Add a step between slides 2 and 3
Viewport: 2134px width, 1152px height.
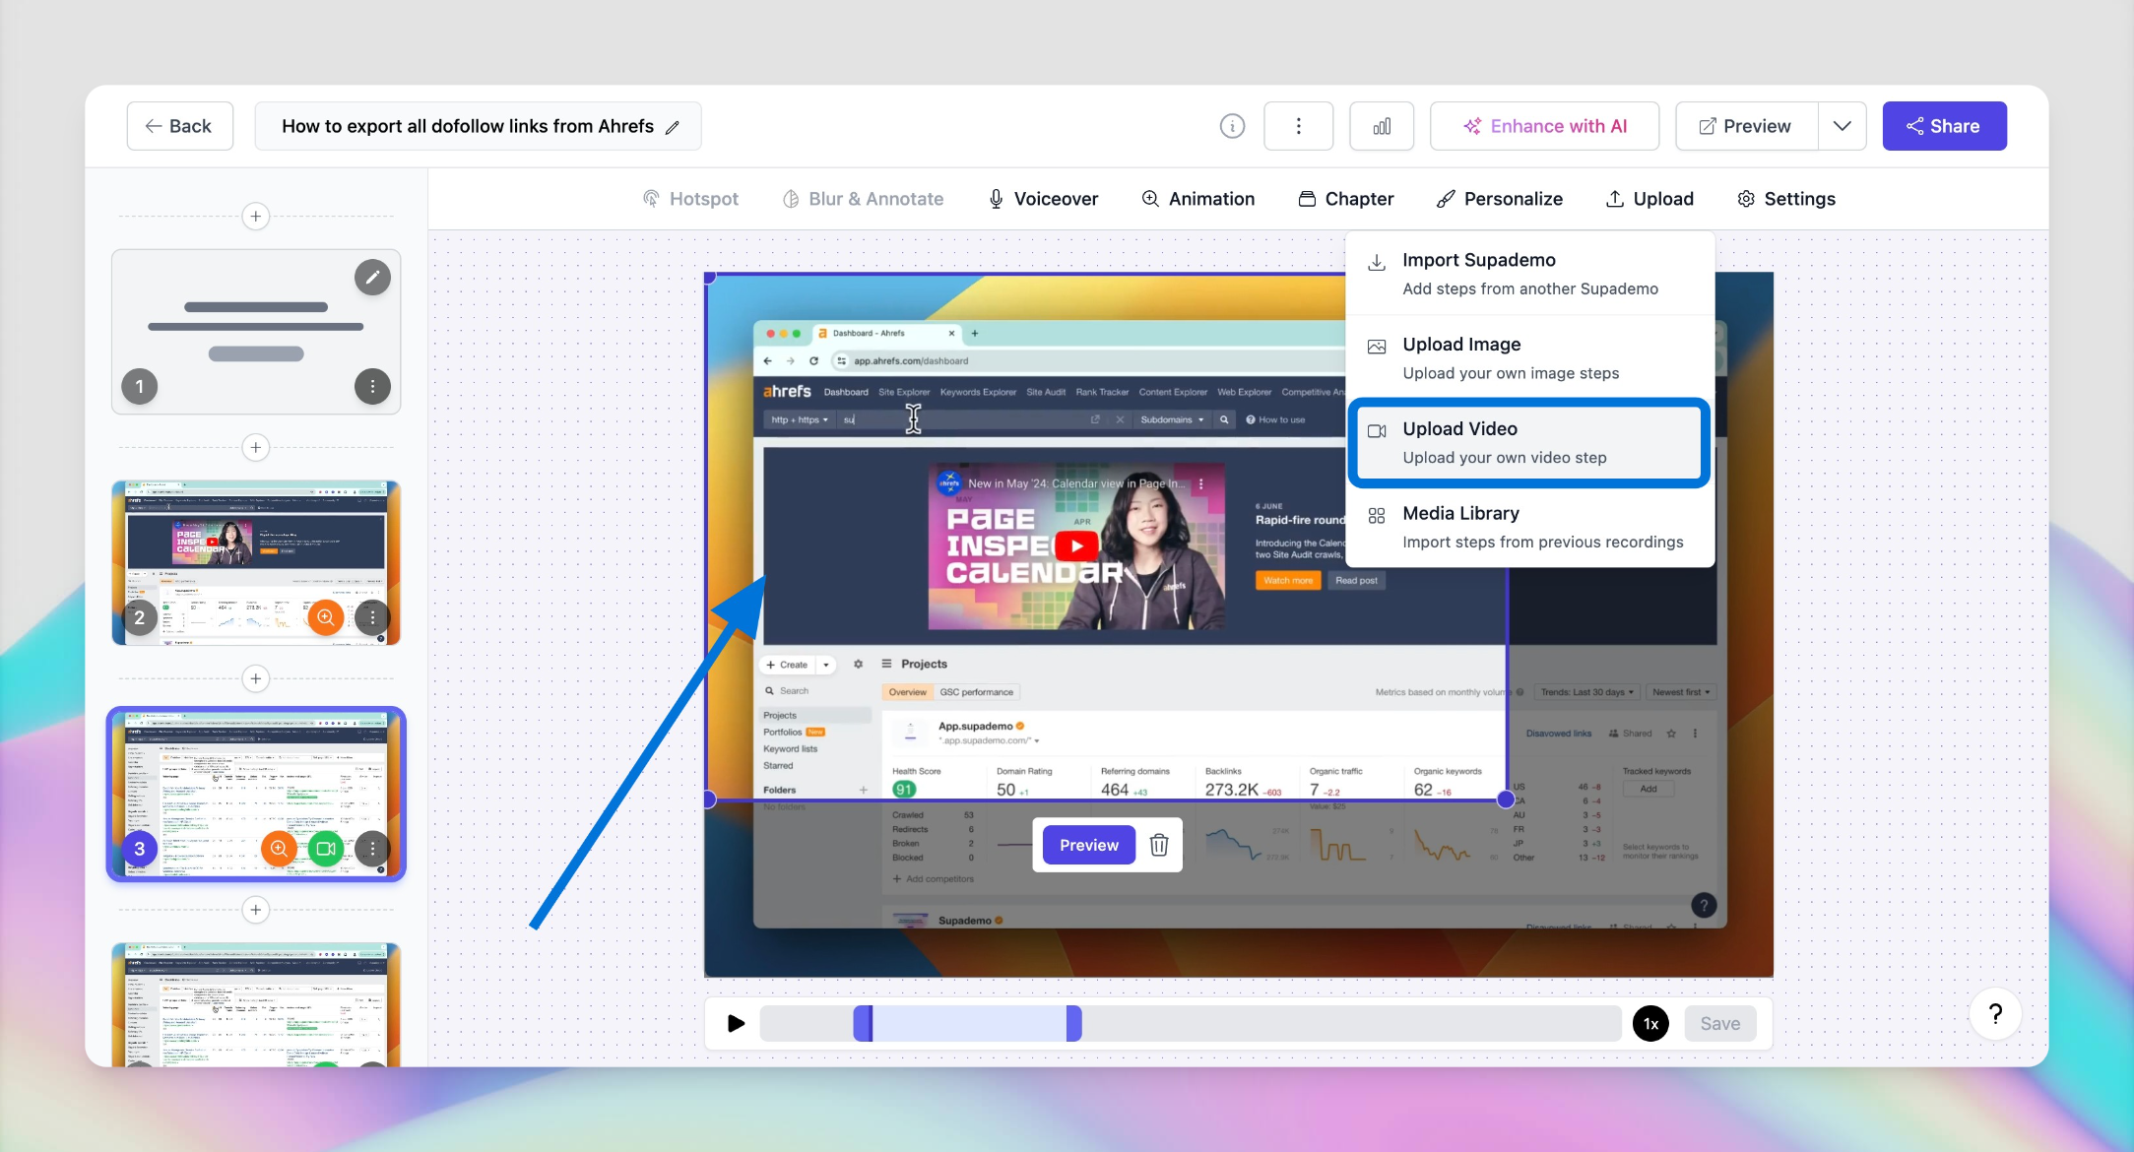point(256,678)
